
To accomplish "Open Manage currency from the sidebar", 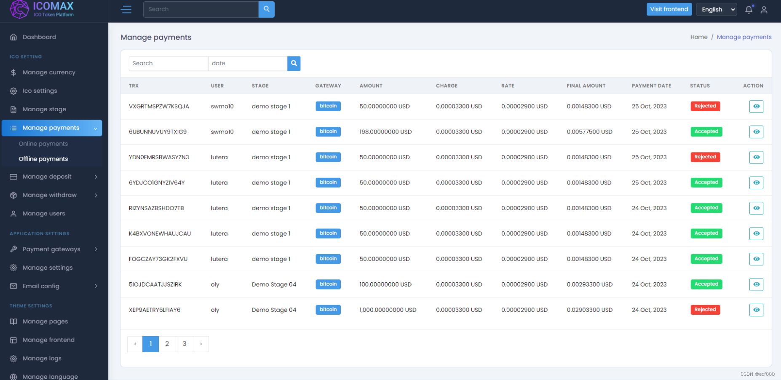I will 49,72.
